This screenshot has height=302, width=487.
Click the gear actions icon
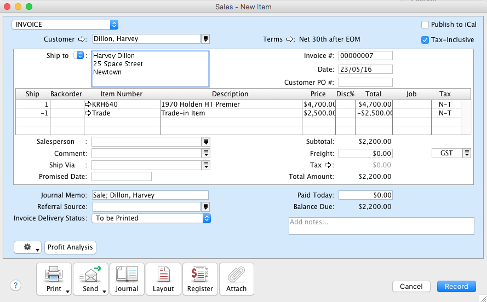point(27,247)
